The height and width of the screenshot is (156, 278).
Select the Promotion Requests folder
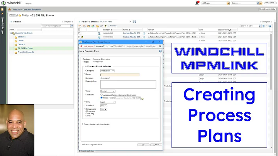[x=26, y=52]
